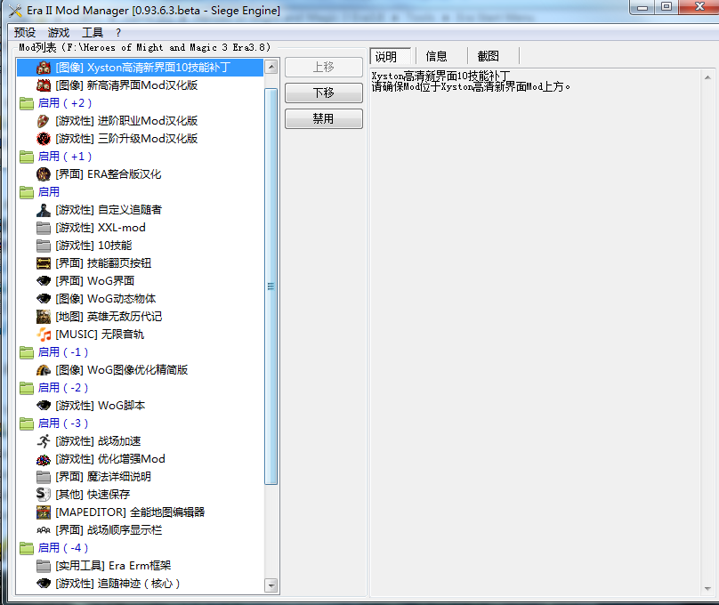Select [游戏性] 三阶升级Mod汉化版 text
The width and height of the screenshot is (719, 605).
126,139
